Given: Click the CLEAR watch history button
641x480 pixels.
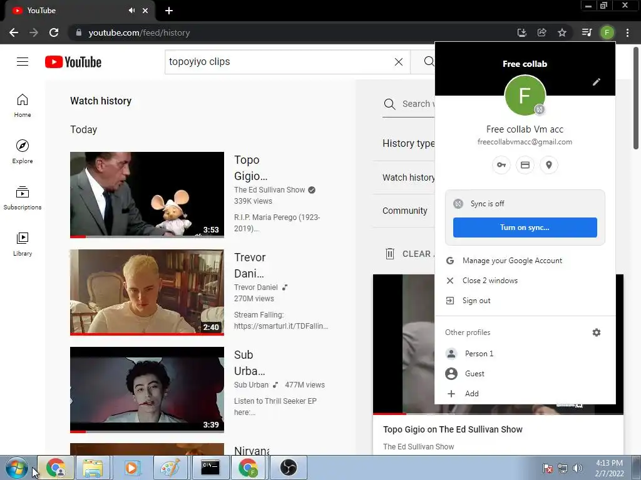Looking at the screenshot, I should 409,254.
